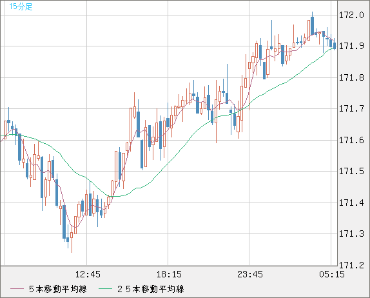
Task: Click the 5本移動平均線 legend label
Action: pyautogui.click(x=58, y=289)
